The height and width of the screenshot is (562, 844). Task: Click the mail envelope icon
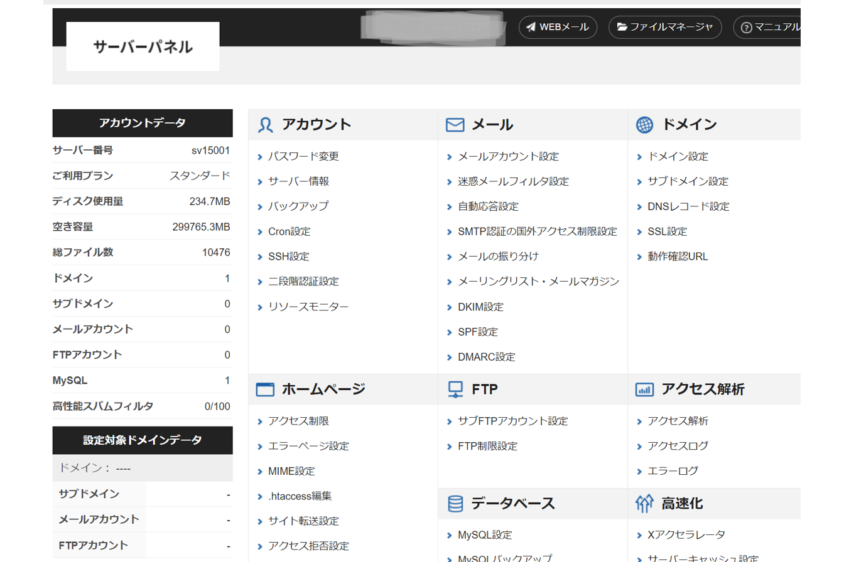(455, 125)
